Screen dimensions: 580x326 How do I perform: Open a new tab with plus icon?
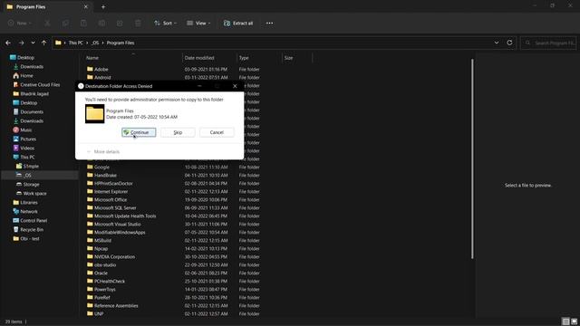pyautogui.click(x=103, y=6)
